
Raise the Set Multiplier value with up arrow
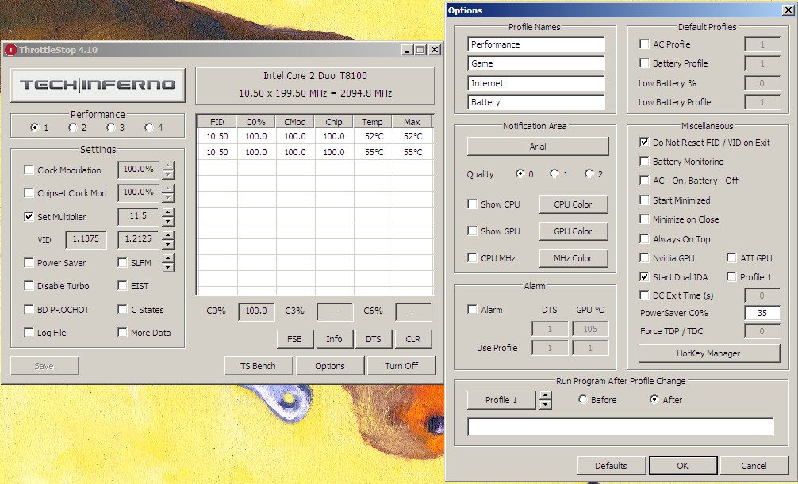click(x=168, y=212)
